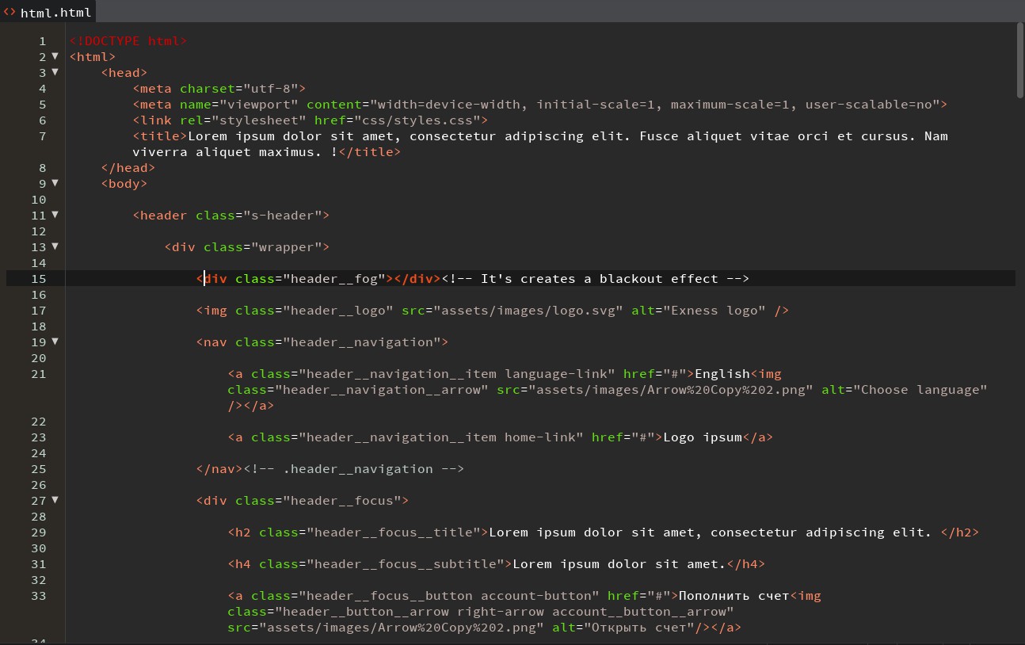Viewport: 1025px width, 645px height.
Task: Click the "utf-8" charset value
Action: [x=270, y=89]
